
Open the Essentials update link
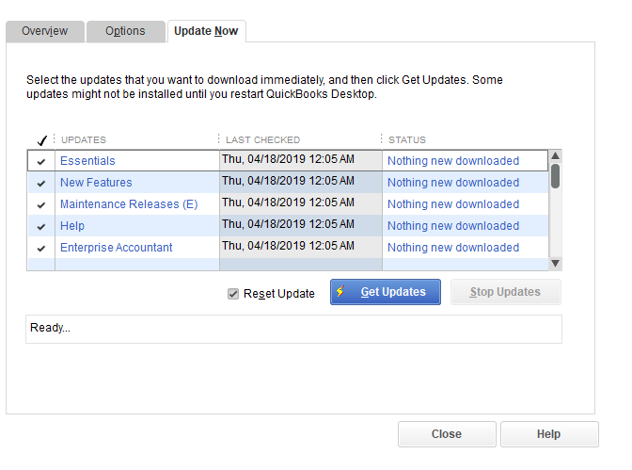click(87, 161)
